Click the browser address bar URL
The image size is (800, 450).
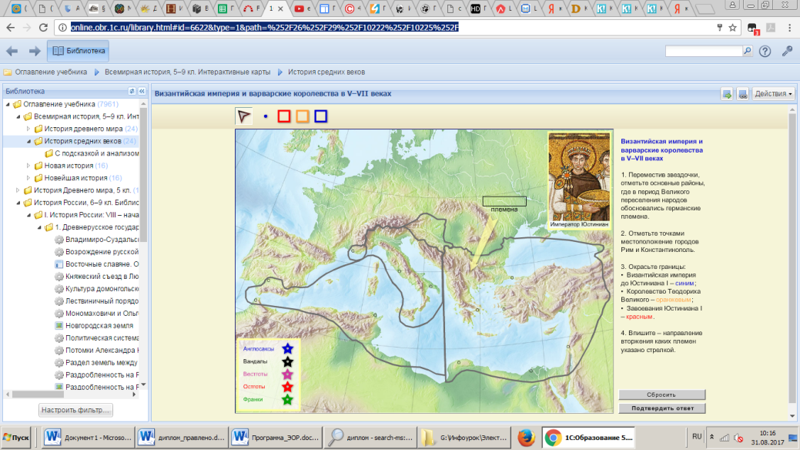coord(264,28)
